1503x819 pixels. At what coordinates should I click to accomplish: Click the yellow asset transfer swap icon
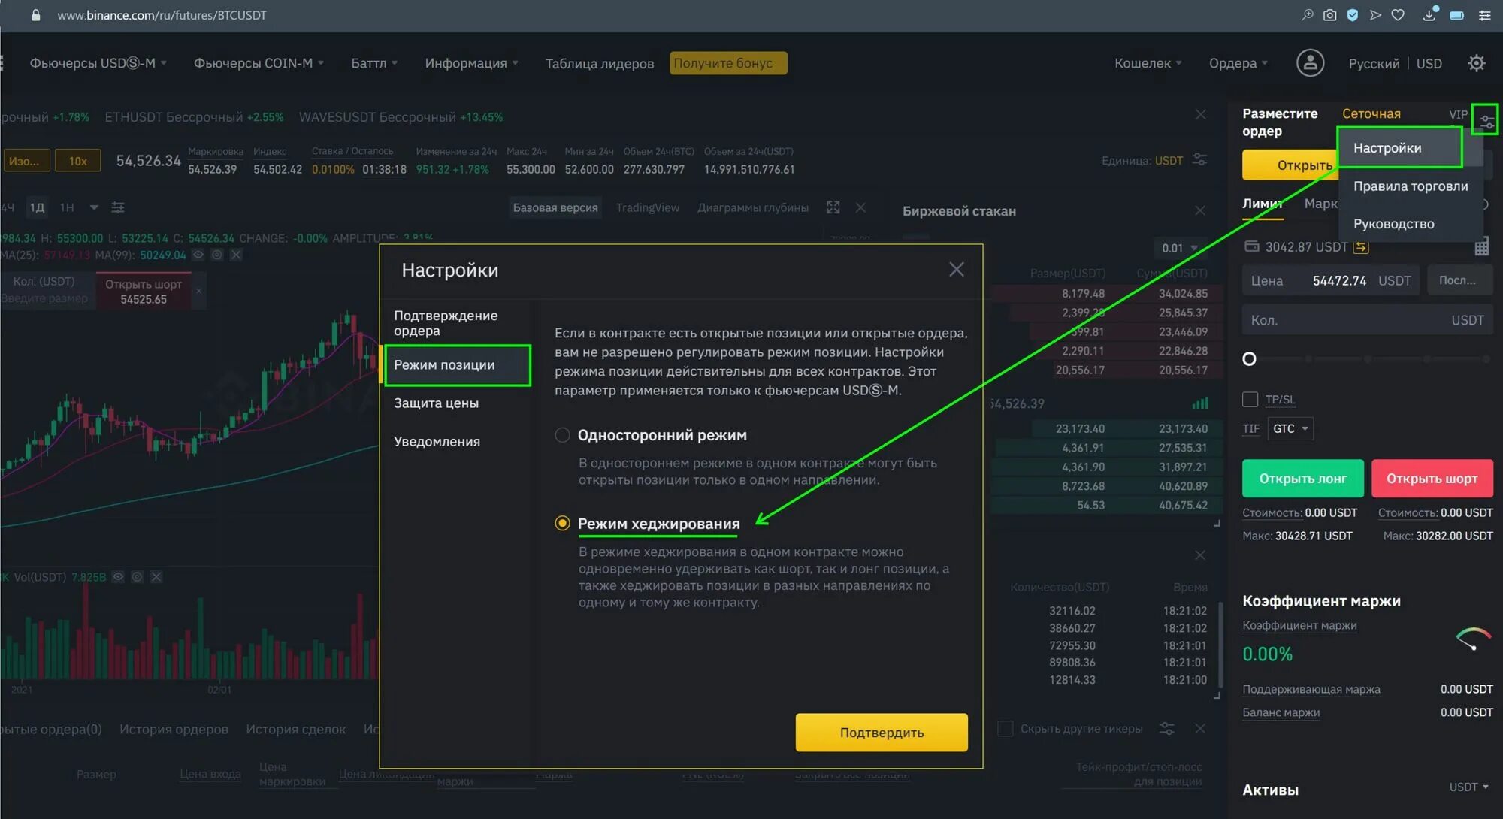click(1361, 246)
